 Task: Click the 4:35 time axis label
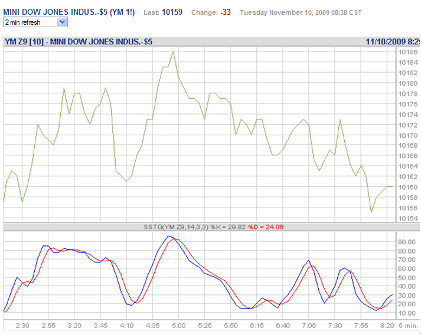152,326
